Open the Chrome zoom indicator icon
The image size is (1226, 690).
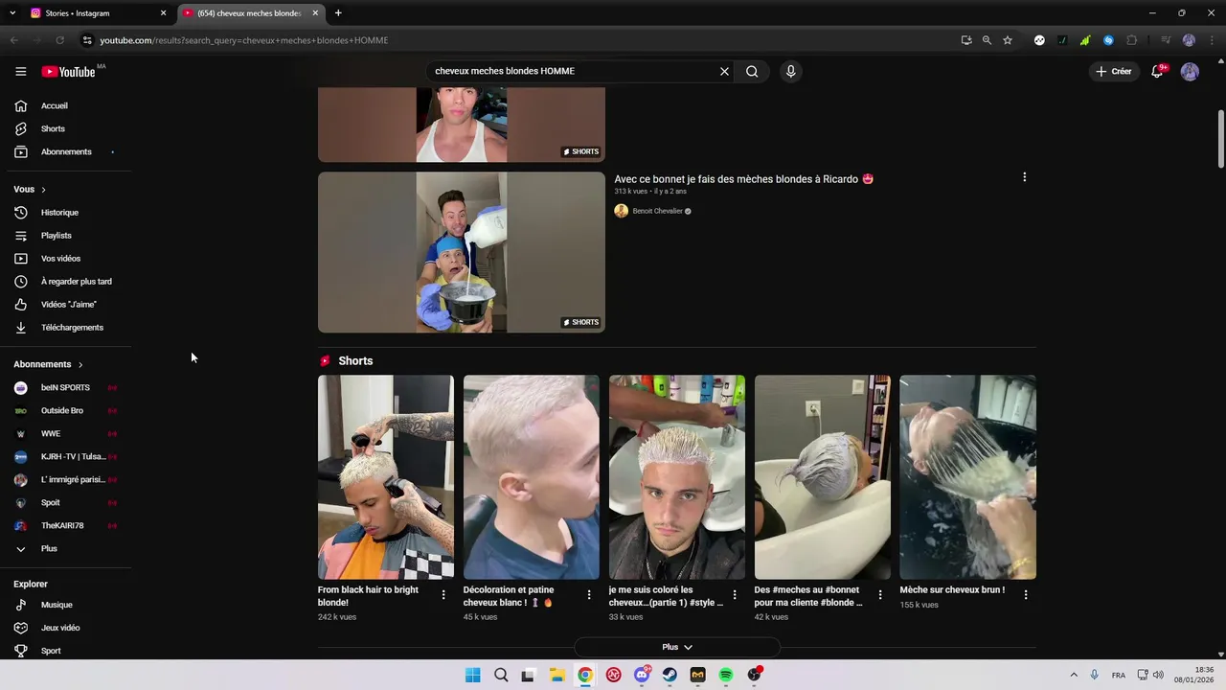(987, 40)
